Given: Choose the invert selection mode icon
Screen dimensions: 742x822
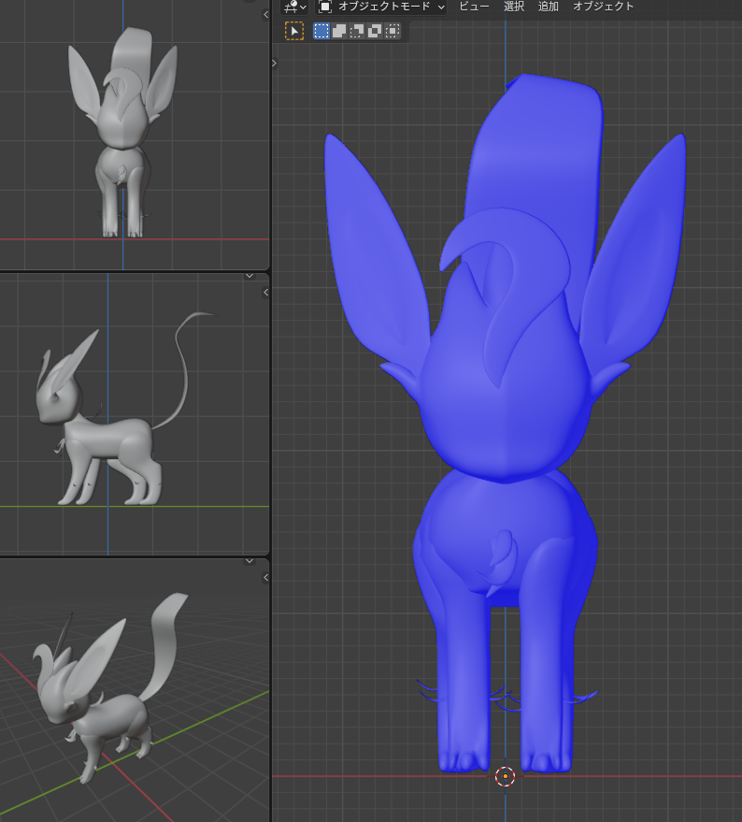Looking at the screenshot, I should tap(375, 31).
